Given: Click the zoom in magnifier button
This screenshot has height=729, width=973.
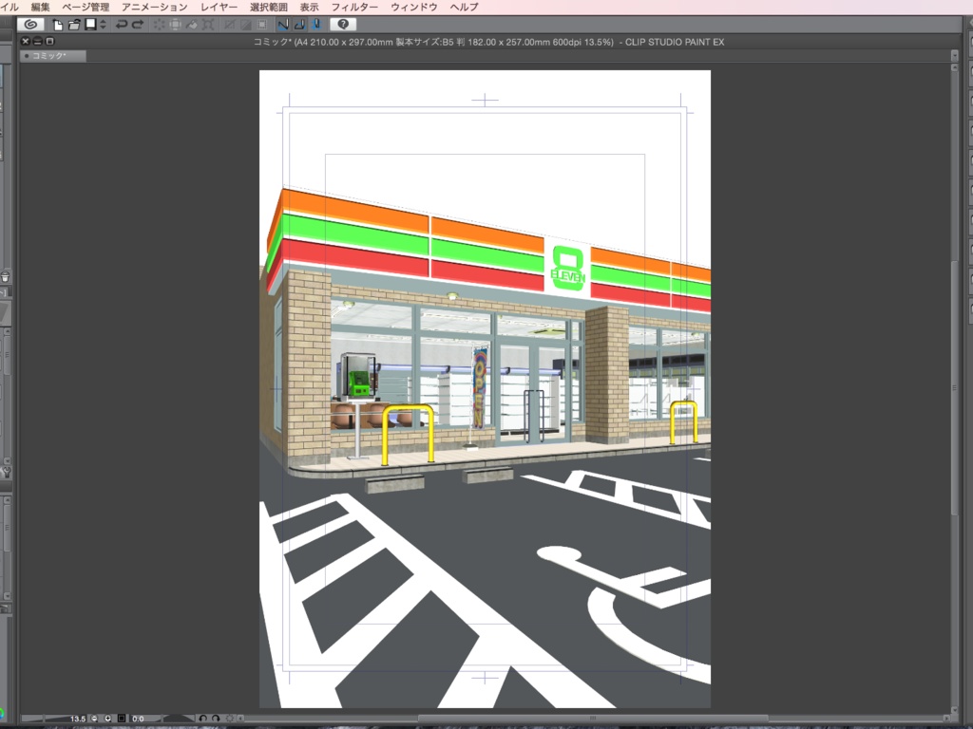Looking at the screenshot, I should click(108, 719).
